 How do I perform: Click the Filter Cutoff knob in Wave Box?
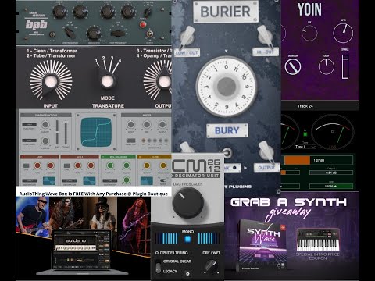[x=147, y=165]
